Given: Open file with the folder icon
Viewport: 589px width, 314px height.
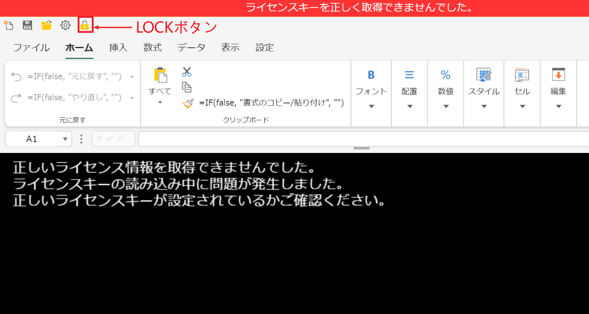Looking at the screenshot, I should click(x=47, y=25).
